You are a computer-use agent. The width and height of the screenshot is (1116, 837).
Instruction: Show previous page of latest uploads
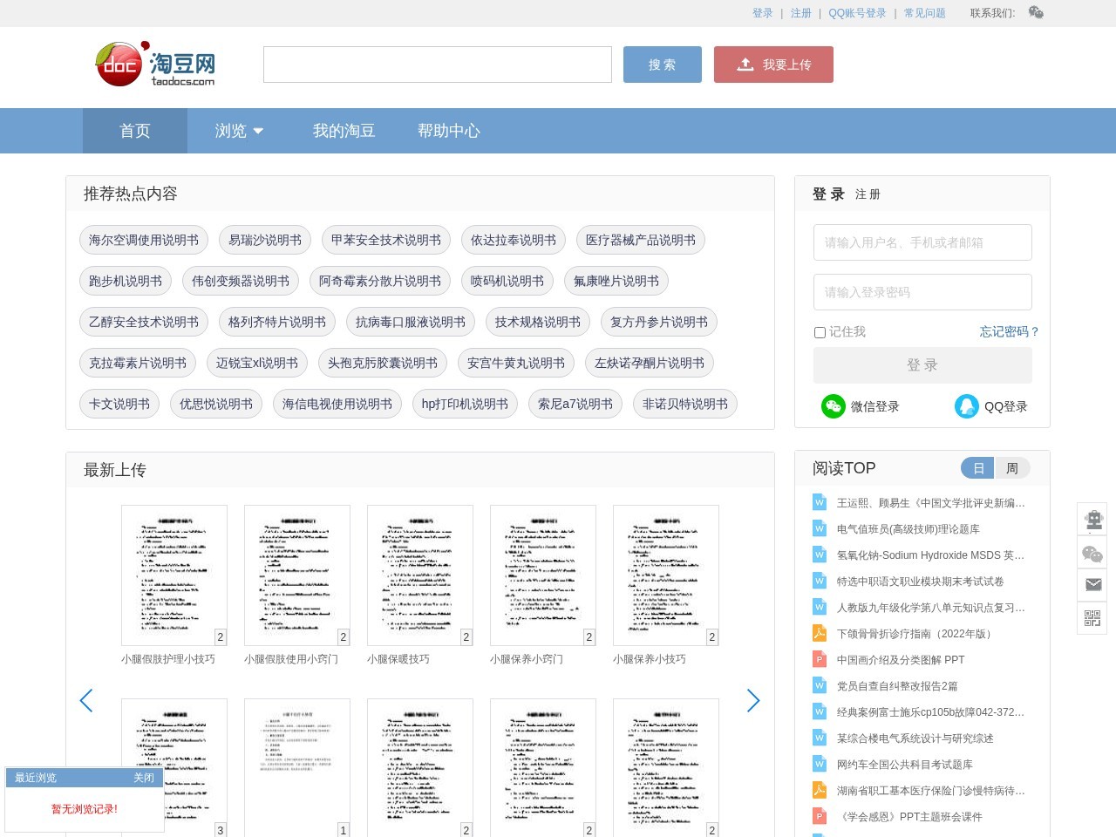86,700
